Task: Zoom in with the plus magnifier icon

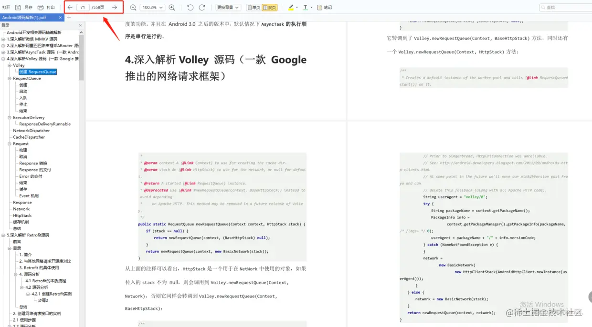Action: click(172, 8)
